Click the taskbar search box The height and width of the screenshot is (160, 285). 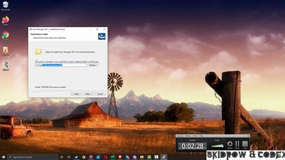[x=33, y=157]
